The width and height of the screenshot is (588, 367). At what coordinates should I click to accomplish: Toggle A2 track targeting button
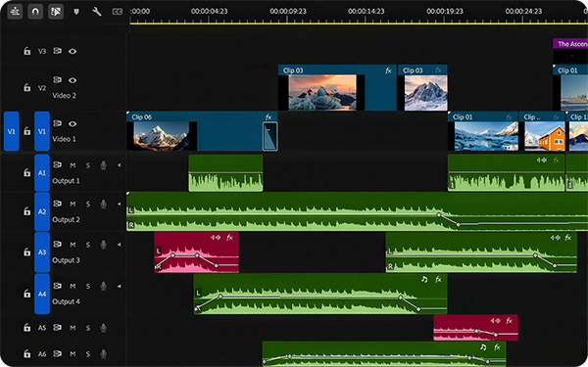[x=42, y=211]
